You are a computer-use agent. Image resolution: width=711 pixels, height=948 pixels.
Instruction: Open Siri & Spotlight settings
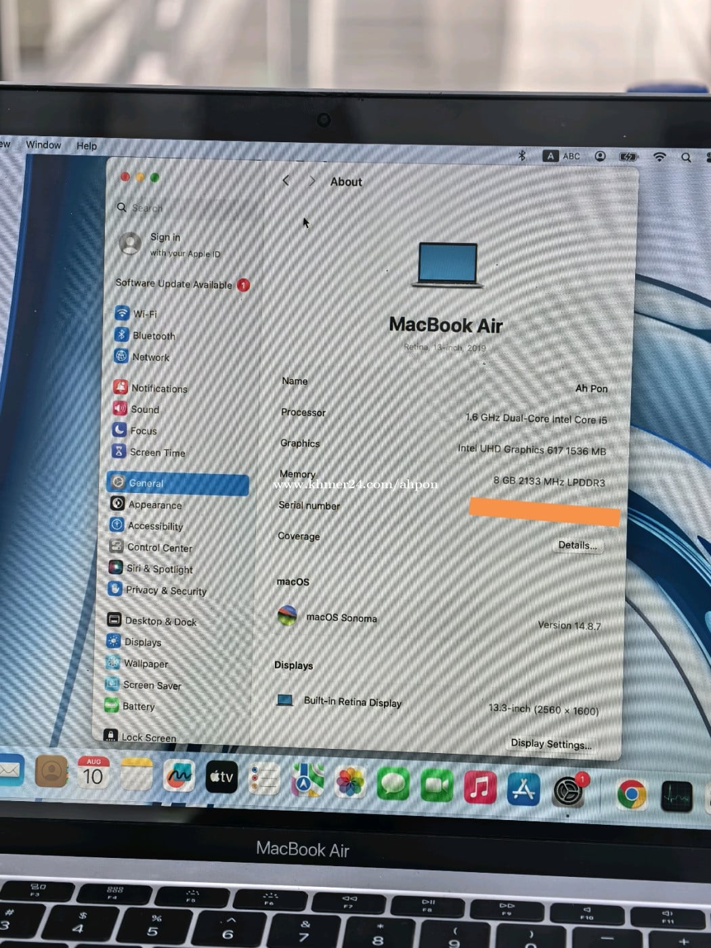point(151,569)
